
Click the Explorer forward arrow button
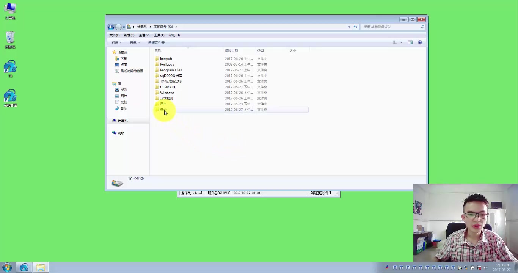point(118,27)
